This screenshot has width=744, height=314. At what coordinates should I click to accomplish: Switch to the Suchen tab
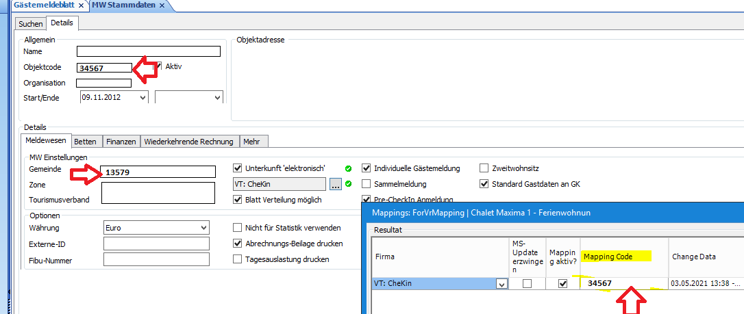pyautogui.click(x=30, y=23)
